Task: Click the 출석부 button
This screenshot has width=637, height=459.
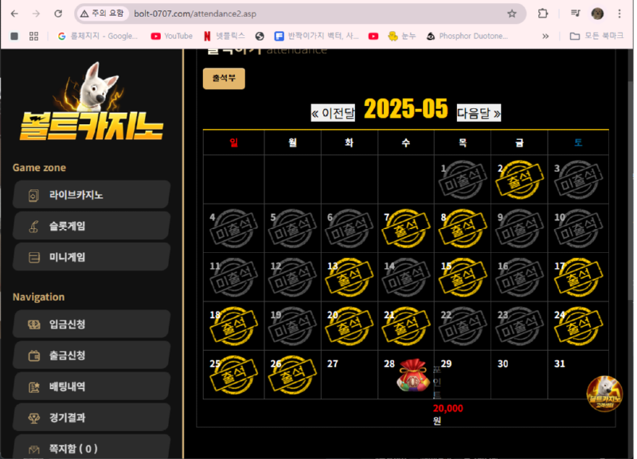Action: point(224,78)
